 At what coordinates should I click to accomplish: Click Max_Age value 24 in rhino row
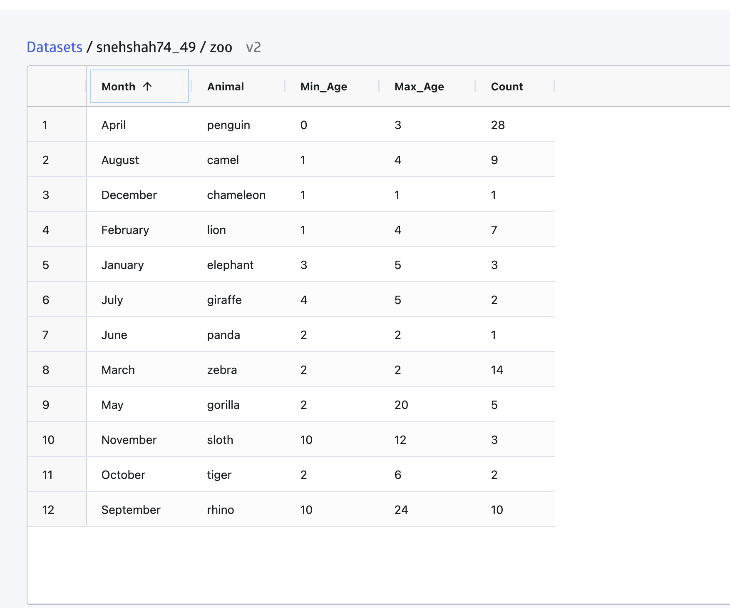401,510
